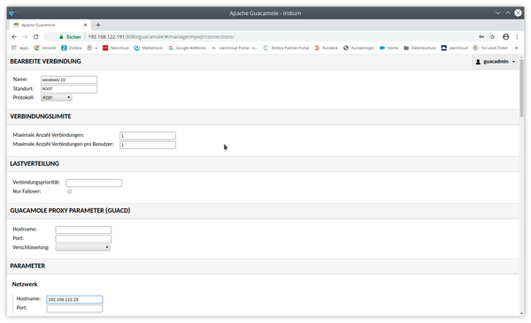Close the Apache Guacamole tab
Screen dimensions: 531x323
(85, 25)
